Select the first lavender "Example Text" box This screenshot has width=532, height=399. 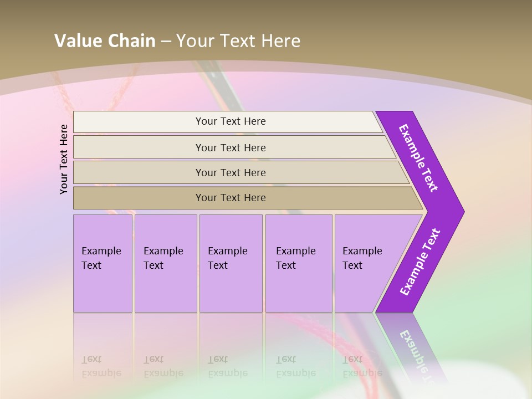[103, 263]
